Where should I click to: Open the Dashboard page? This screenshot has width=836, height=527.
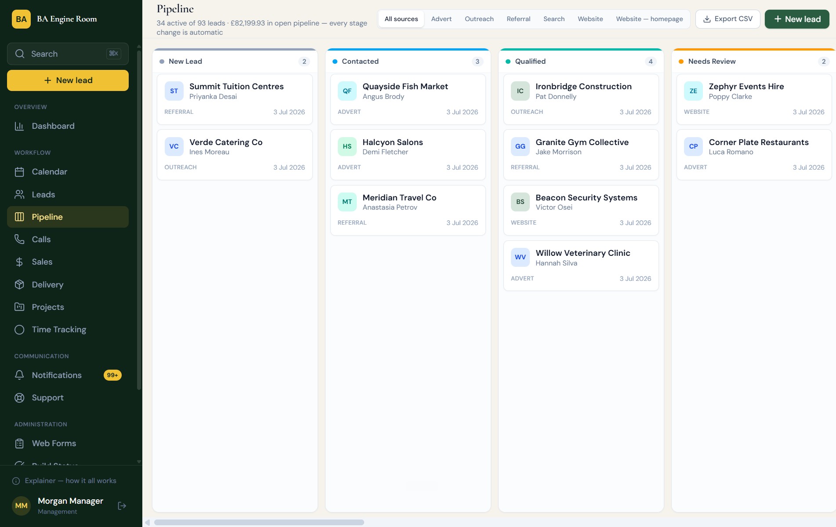pos(68,126)
